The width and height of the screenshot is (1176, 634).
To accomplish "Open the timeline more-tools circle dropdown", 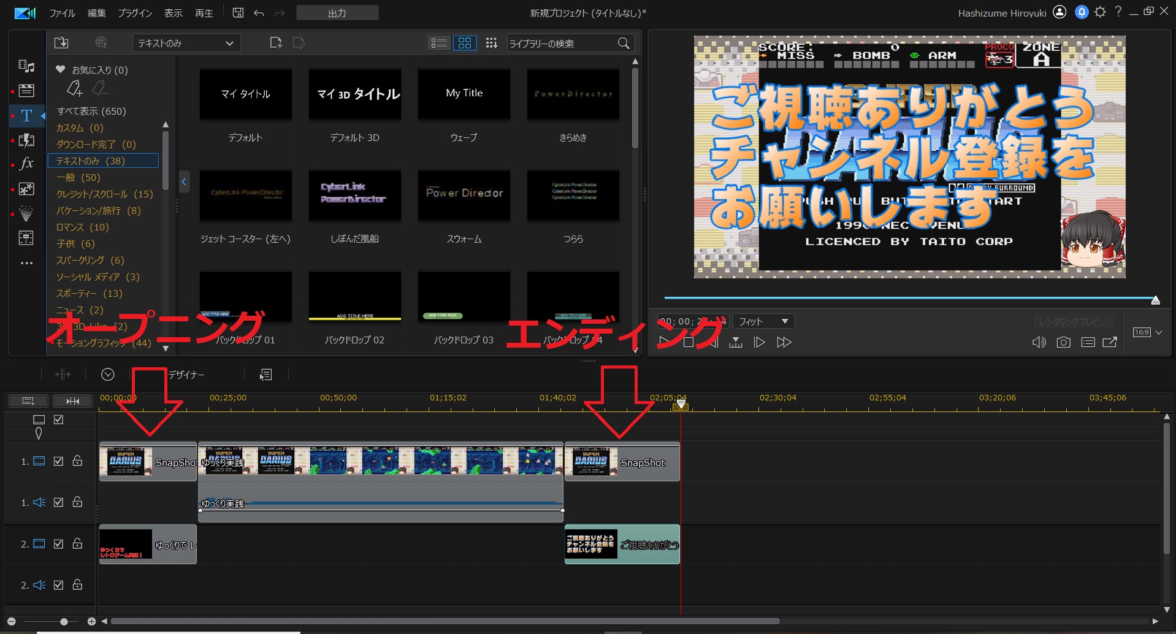I will pos(108,374).
